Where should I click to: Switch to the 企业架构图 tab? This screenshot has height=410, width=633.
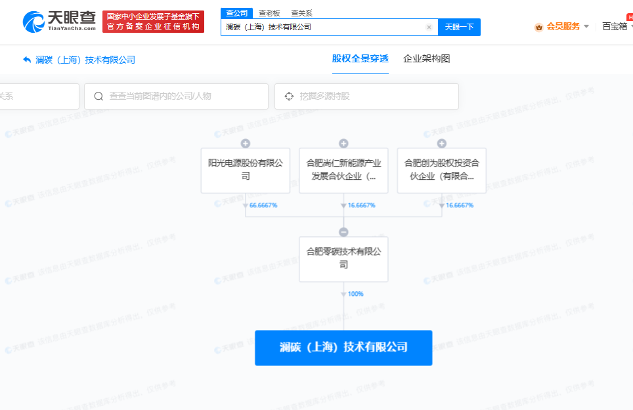(x=426, y=59)
